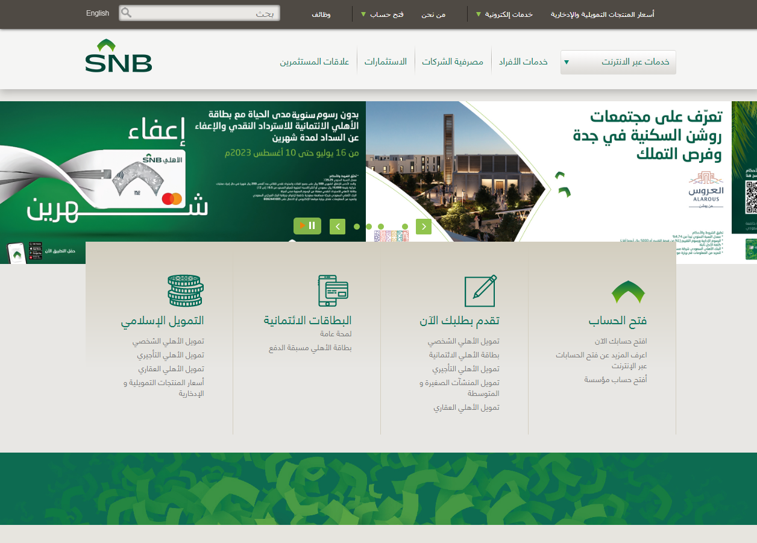Open خدمات الأفراد menu
The width and height of the screenshot is (757, 543).
tap(523, 61)
